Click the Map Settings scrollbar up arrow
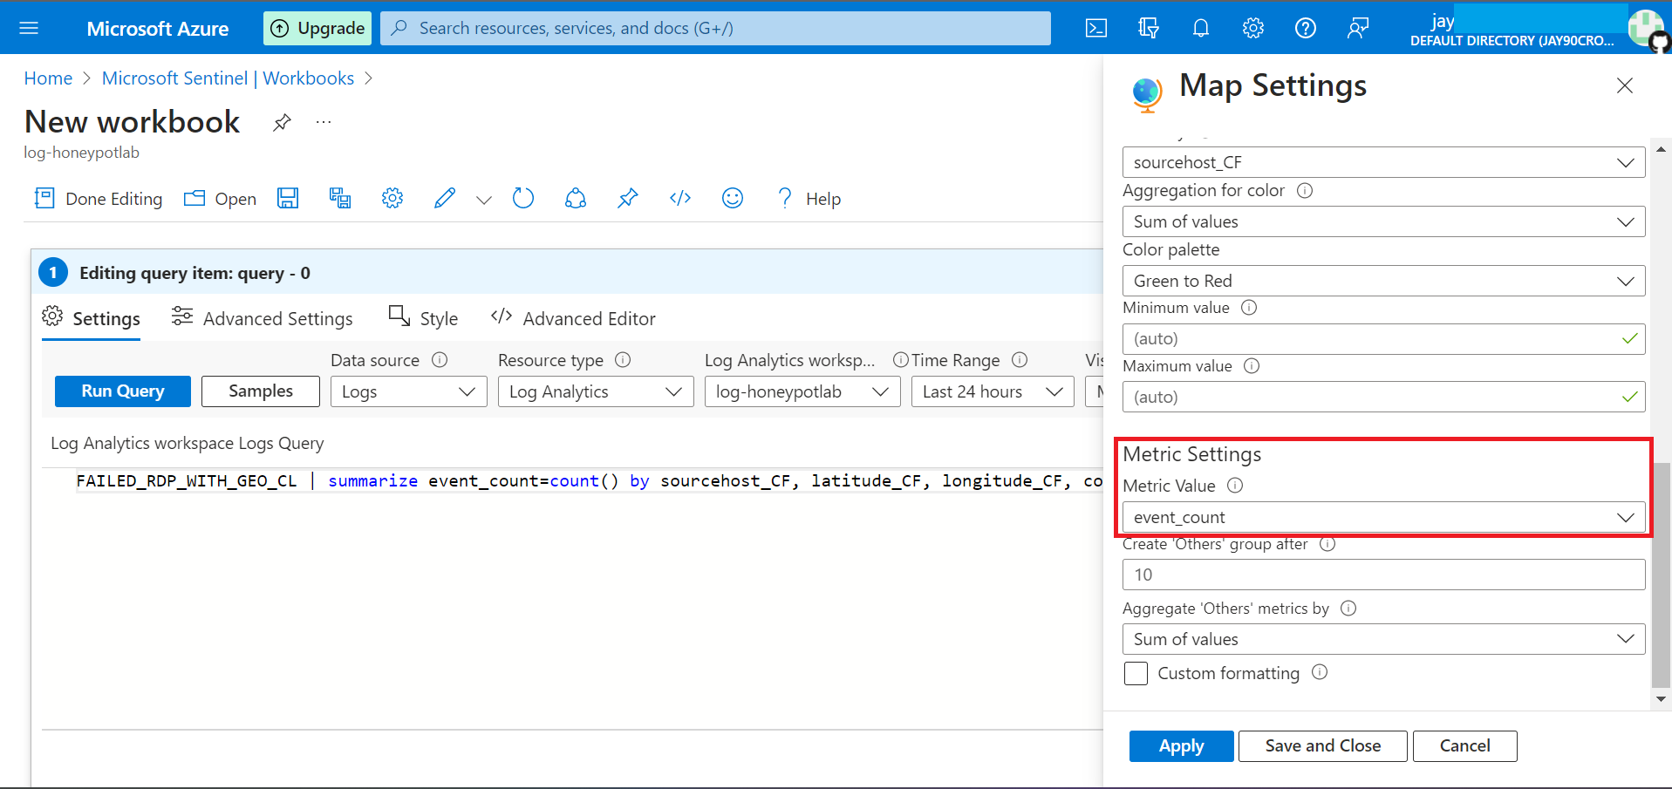The width and height of the screenshot is (1672, 789). 1661,150
